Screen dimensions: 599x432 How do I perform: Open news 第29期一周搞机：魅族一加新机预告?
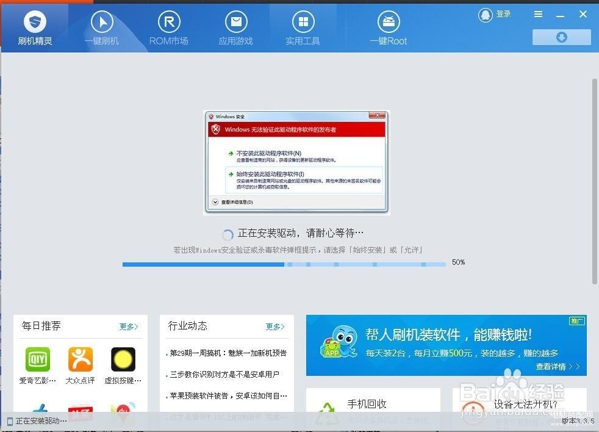tap(228, 353)
